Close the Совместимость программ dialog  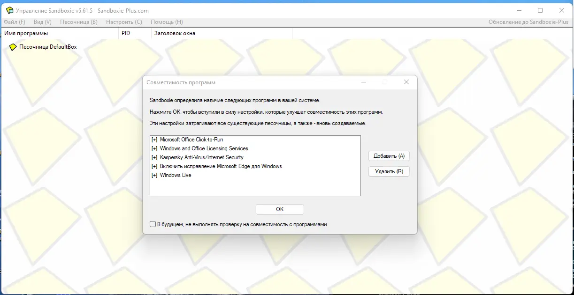(406, 82)
